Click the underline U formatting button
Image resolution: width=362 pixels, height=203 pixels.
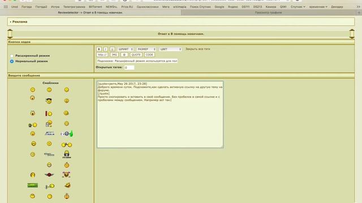(x=112, y=49)
